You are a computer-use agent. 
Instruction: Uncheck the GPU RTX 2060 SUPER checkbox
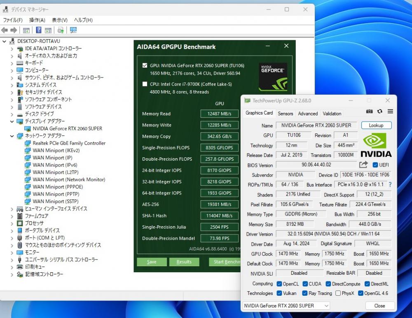pyautogui.click(x=145, y=65)
